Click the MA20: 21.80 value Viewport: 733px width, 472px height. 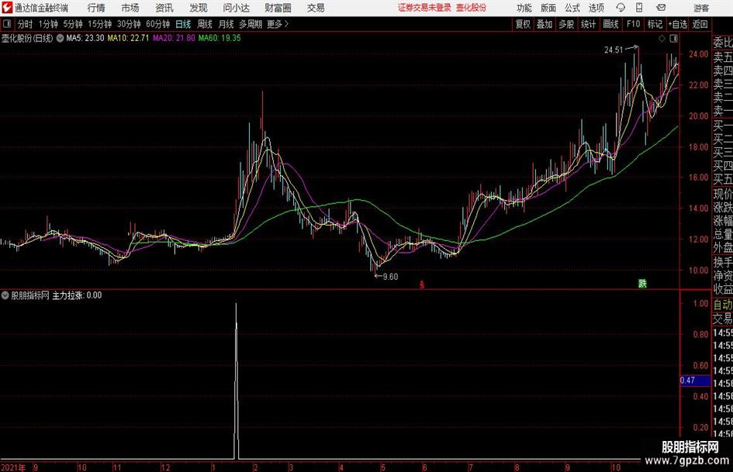point(174,38)
